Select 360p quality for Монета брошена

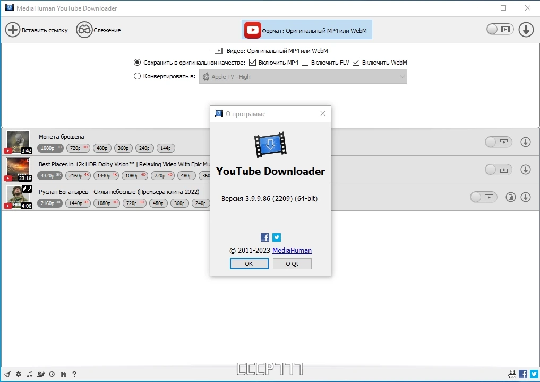(123, 148)
